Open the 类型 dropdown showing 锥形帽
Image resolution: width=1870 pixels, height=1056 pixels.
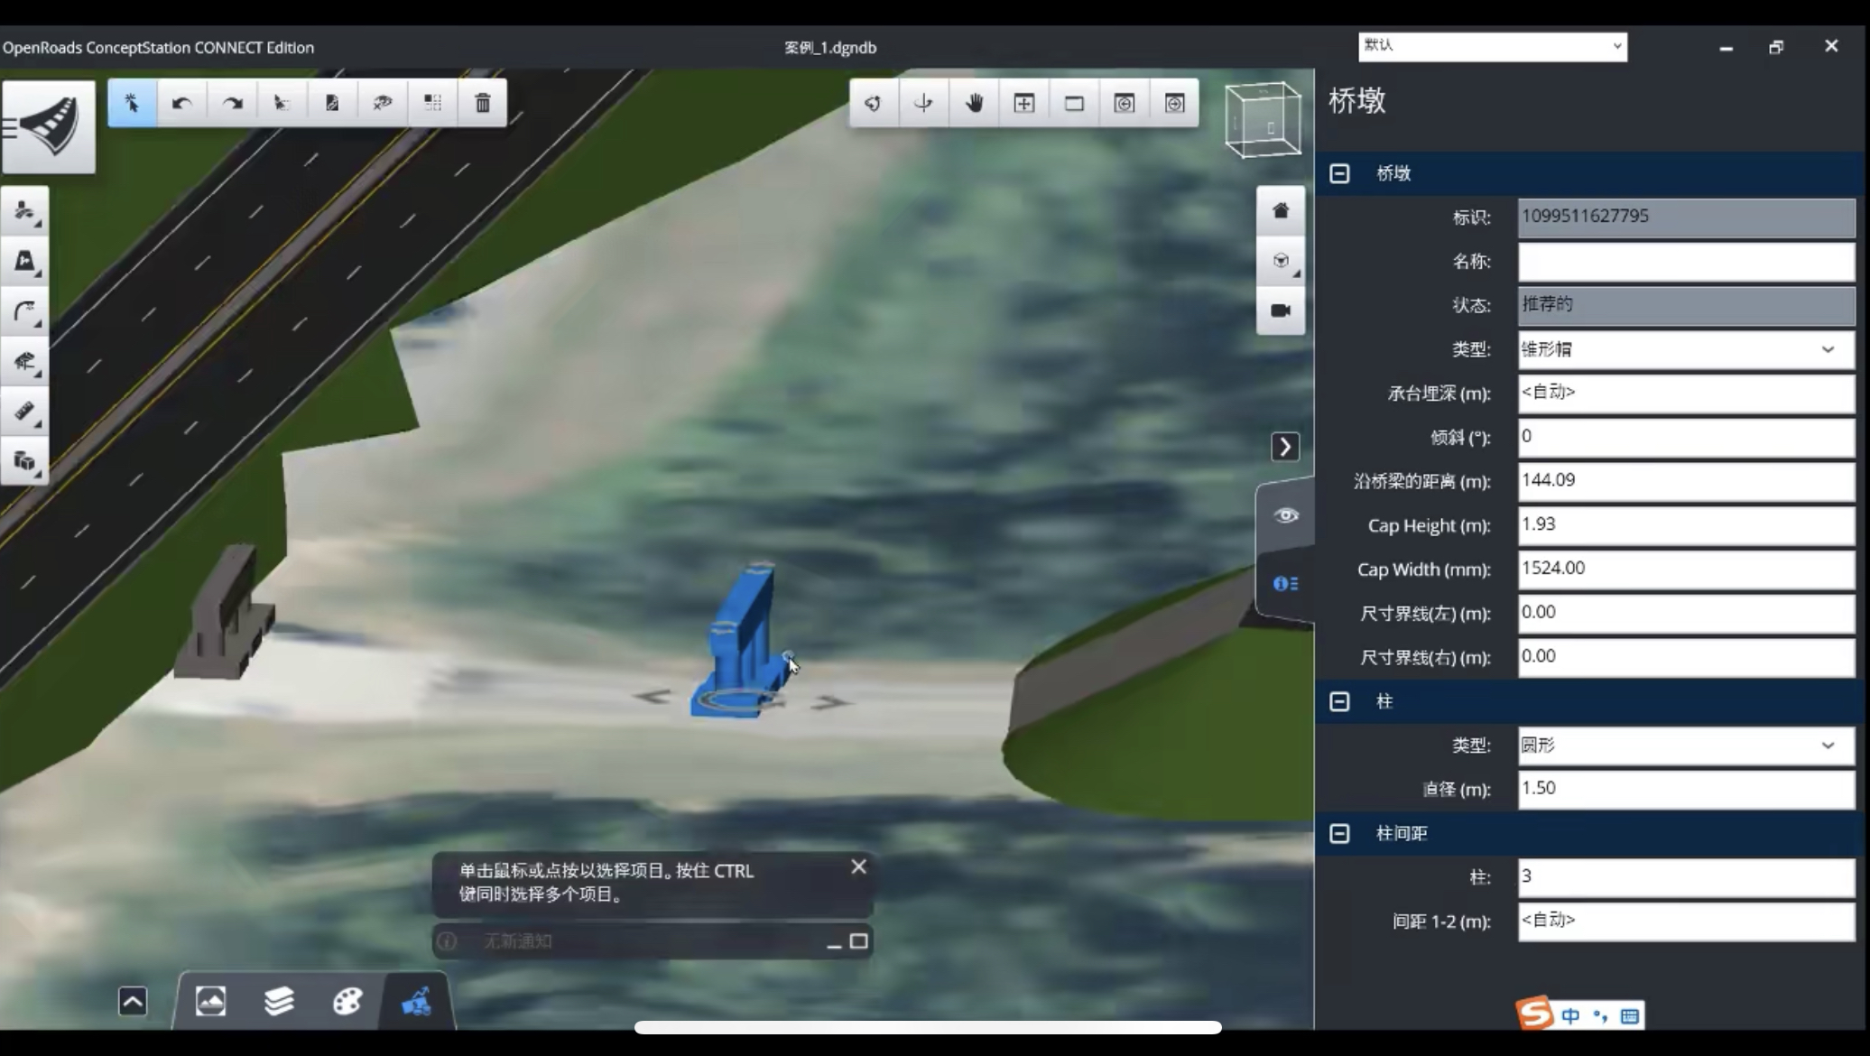[x=1828, y=350]
